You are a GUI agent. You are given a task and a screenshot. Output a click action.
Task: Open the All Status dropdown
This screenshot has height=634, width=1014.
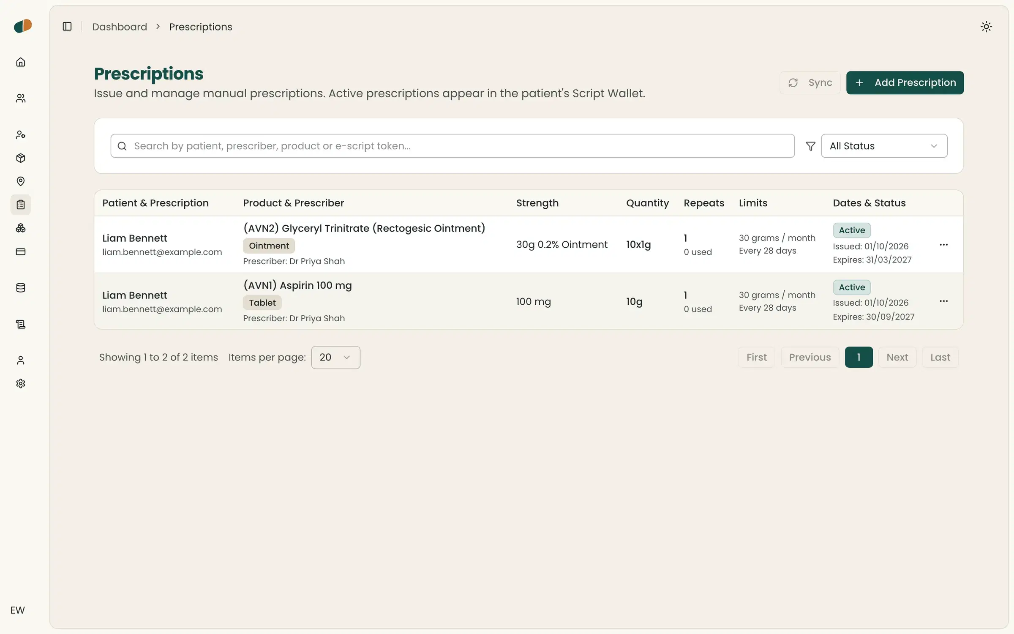pyautogui.click(x=884, y=146)
